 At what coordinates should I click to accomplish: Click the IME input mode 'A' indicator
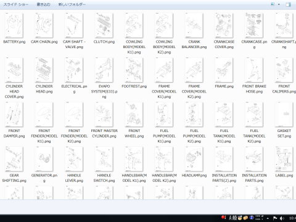(230, 218)
